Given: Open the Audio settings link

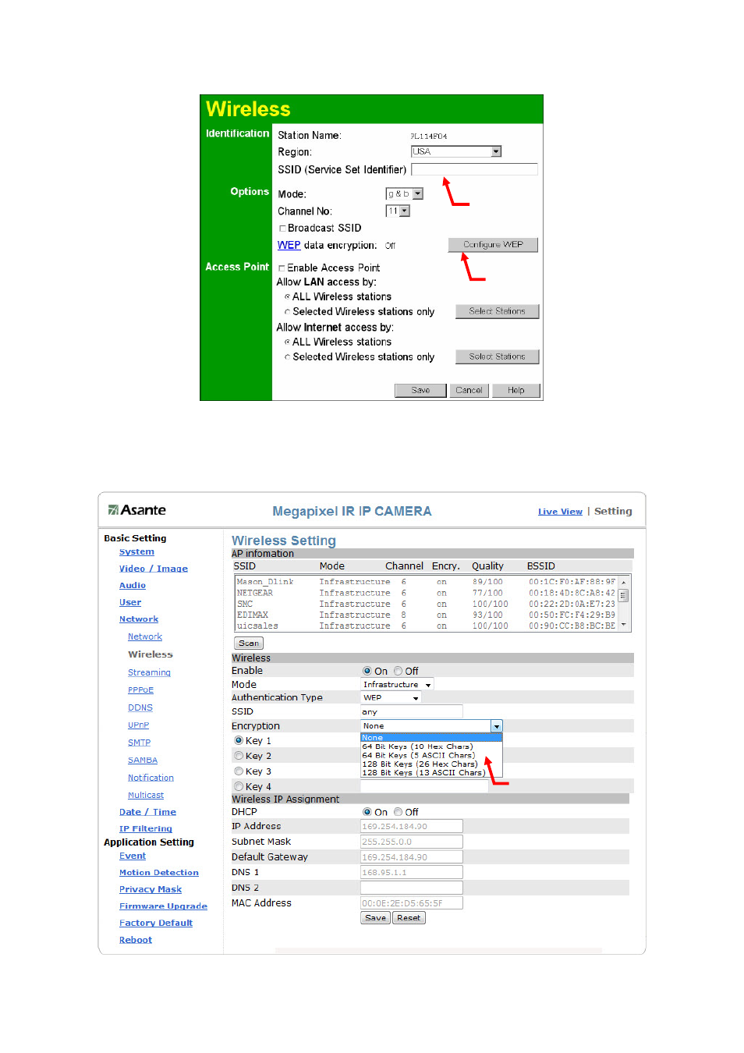Looking at the screenshot, I should pyautogui.click(x=133, y=586).
